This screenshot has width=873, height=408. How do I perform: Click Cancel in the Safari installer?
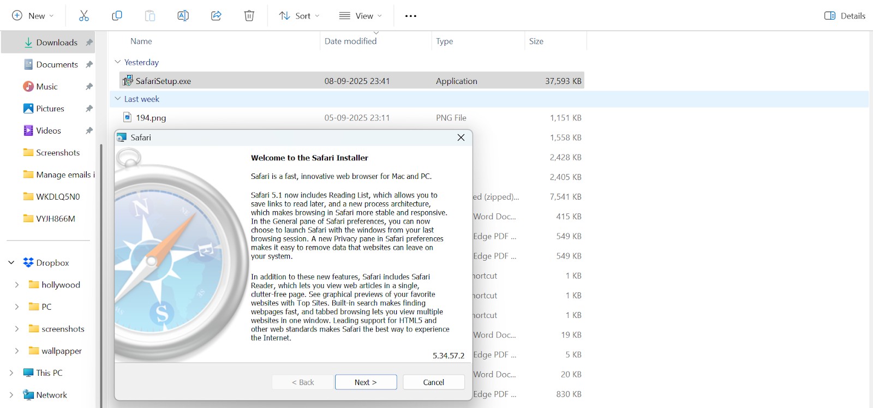coord(434,382)
